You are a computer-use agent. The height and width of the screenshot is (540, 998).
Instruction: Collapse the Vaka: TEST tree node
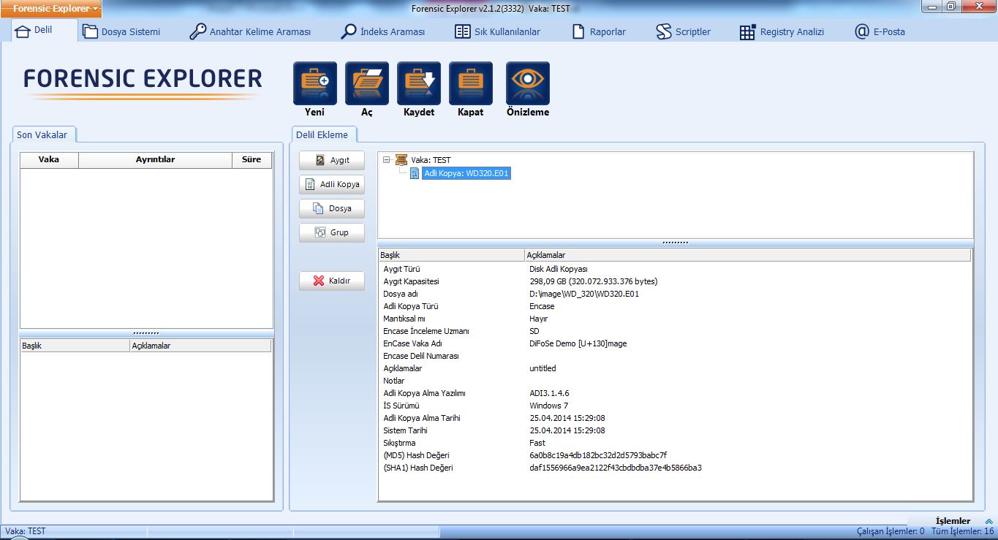click(387, 160)
